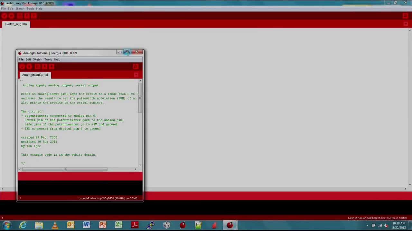Viewport: 412px width, 231px height.
Task: Minimize the AnalogInOutSerial window
Action: 120,52
